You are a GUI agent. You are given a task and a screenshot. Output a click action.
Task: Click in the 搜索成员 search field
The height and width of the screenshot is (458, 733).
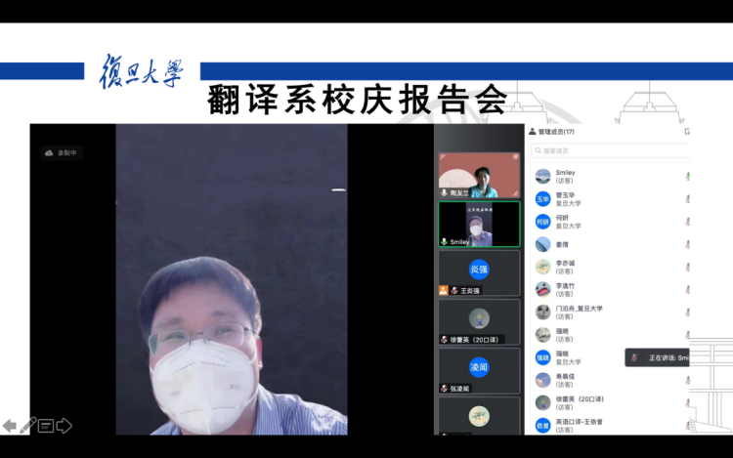[606, 150]
